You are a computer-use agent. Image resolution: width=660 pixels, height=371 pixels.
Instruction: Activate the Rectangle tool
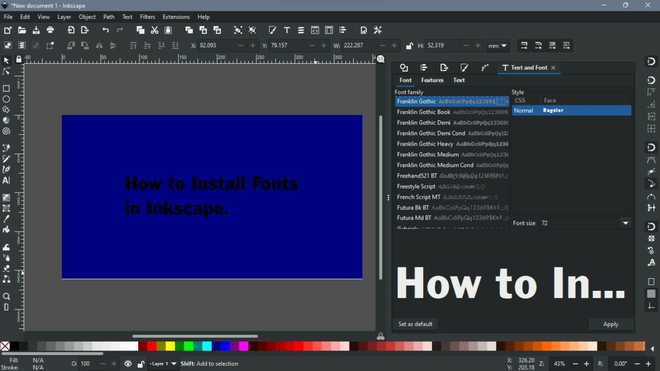[7, 88]
